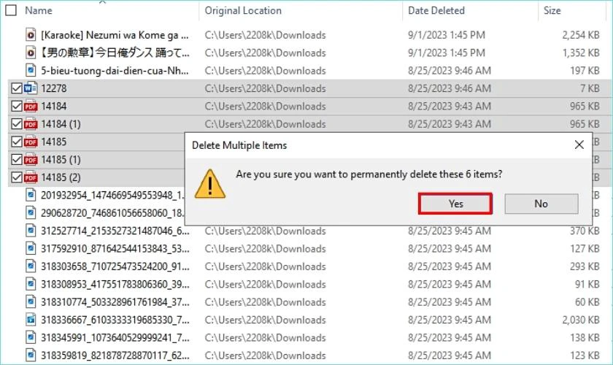This screenshot has height=365, width=613.
Task: Sort by the Name column header
Action: (38, 10)
